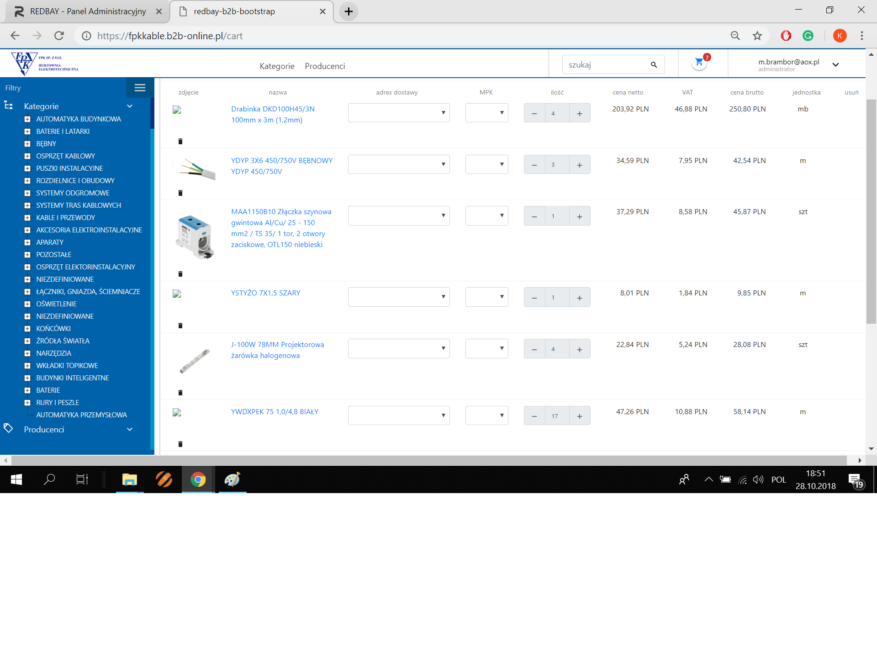Expand the OŚWIETLENIE category node
This screenshot has width=877, height=652.
click(x=27, y=304)
